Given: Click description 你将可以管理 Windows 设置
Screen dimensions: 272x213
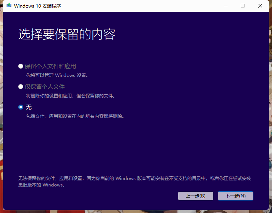Looking at the screenshot, I should (x=57, y=75).
